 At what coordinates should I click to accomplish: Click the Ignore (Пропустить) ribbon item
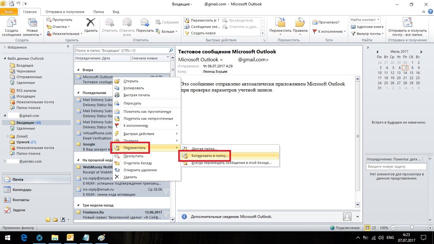click(59, 20)
